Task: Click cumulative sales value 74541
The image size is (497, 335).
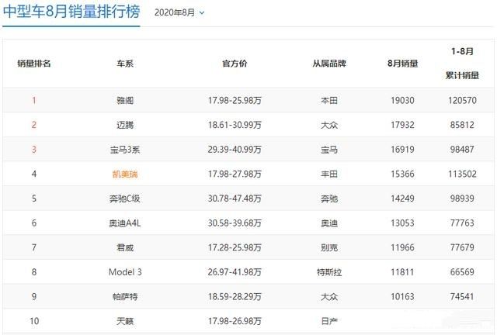Action: point(462,297)
